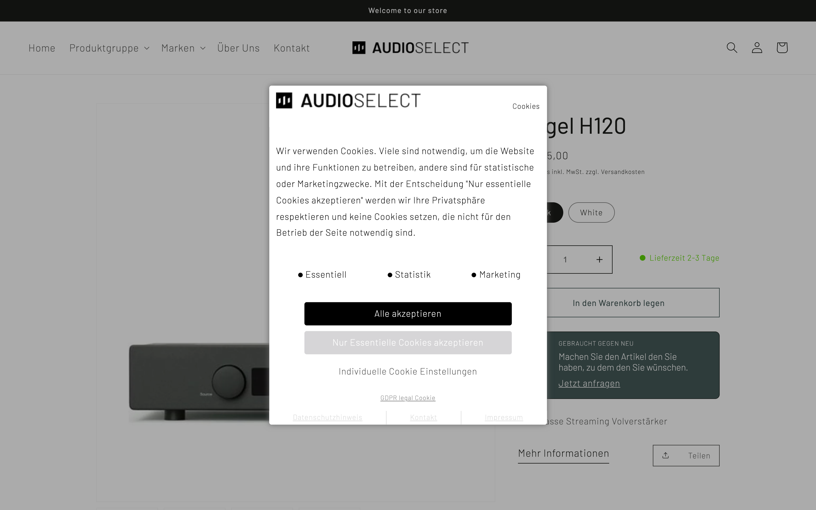The width and height of the screenshot is (816, 510).
Task: Follow the Jetzt anfragen link
Action: coord(589,384)
